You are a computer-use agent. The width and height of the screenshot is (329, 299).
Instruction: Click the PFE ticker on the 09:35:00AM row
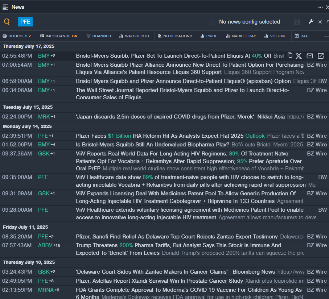click(x=43, y=177)
